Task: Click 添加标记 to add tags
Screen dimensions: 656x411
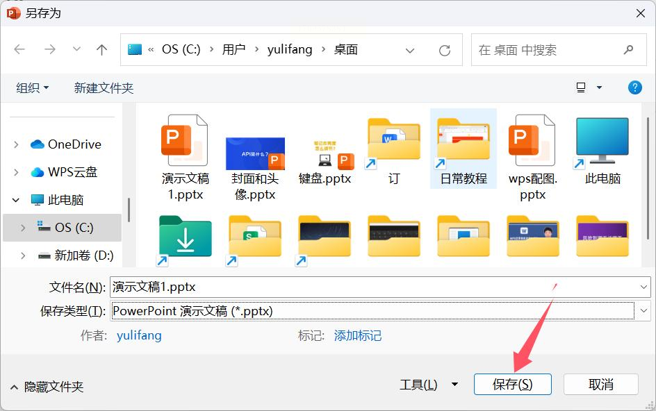Action: [358, 335]
